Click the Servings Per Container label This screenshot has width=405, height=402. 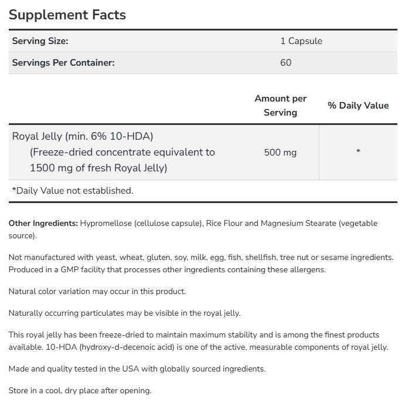(63, 62)
